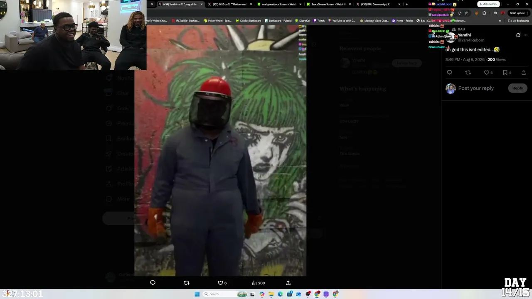Switch to the BAU Community / X tab
The height and width of the screenshot is (299, 532).
click(x=377, y=4)
